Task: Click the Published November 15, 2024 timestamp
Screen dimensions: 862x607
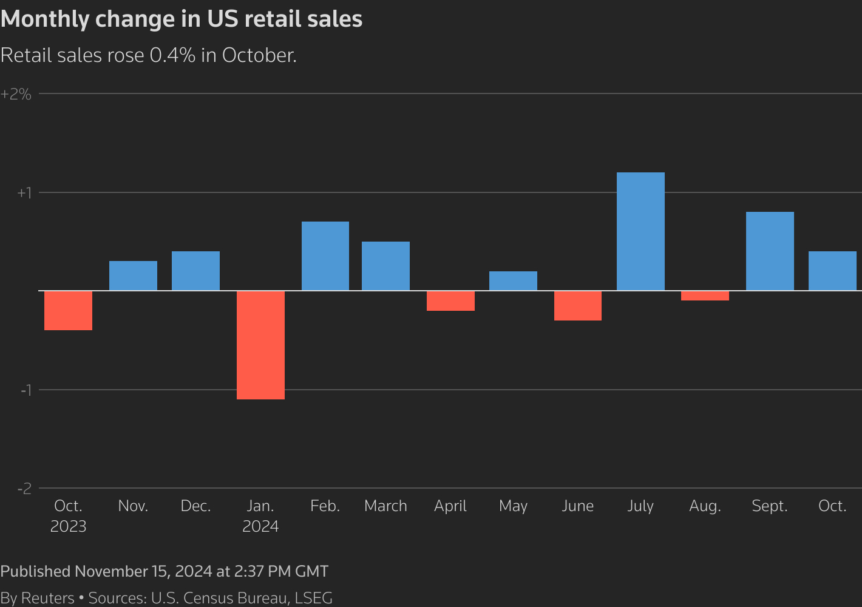Action: (x=164, y=571)
